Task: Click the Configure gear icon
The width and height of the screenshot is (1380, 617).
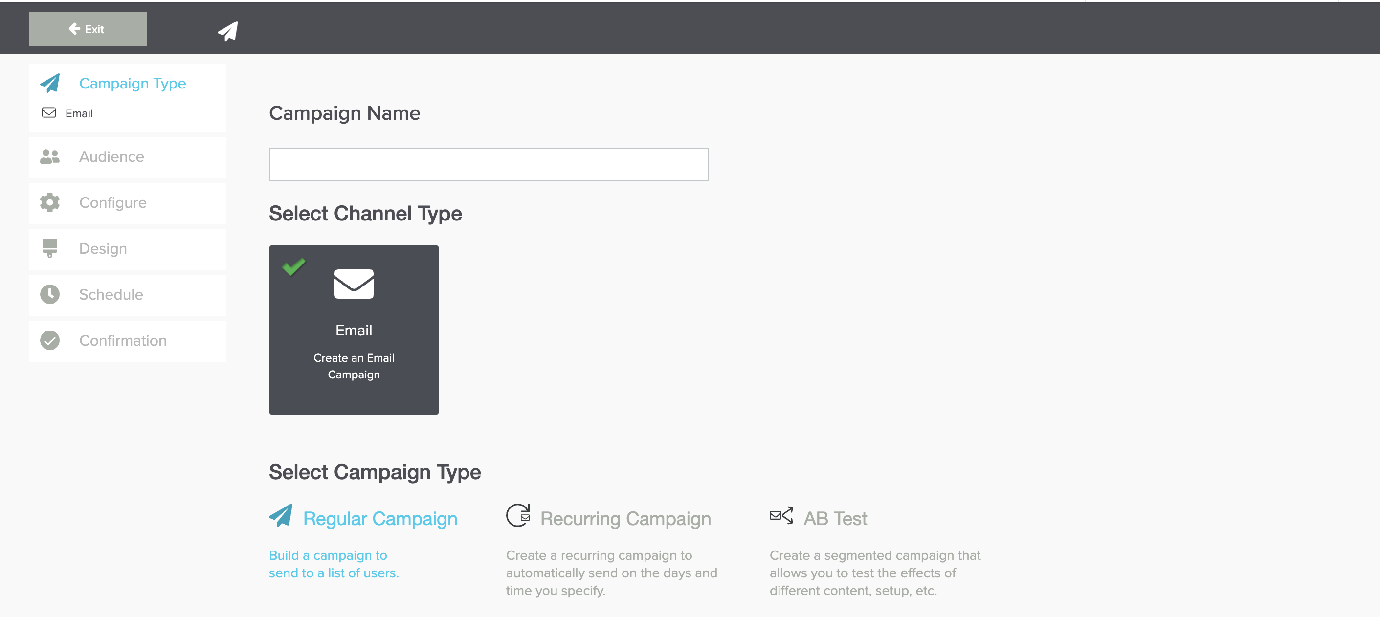Action: 50,202
